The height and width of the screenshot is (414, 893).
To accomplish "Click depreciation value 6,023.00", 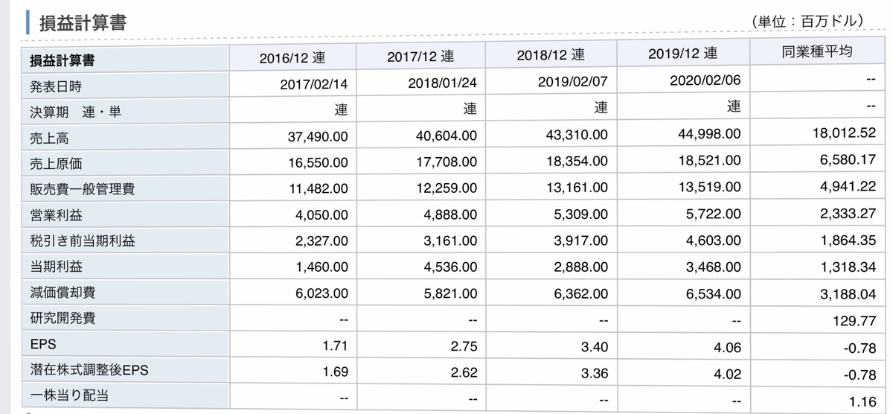I will point(321,294).
